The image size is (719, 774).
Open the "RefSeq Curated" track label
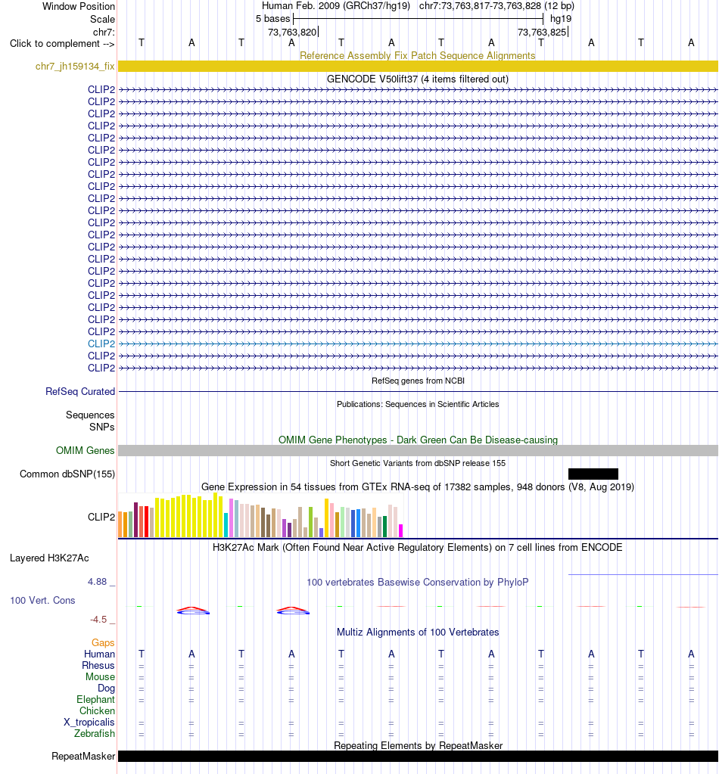coord(80,391)
